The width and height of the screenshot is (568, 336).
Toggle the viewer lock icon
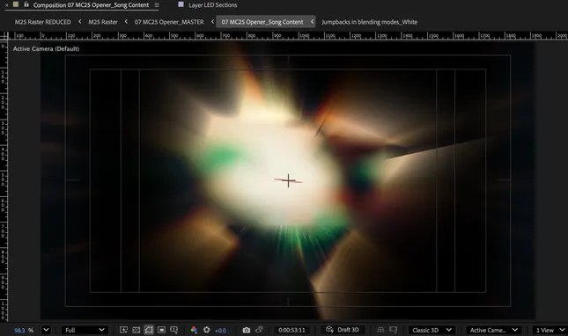[x=26, y=4]
